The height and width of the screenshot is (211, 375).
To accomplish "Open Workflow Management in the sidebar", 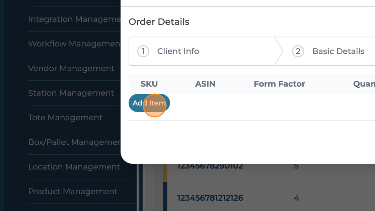I will [74, 44].
